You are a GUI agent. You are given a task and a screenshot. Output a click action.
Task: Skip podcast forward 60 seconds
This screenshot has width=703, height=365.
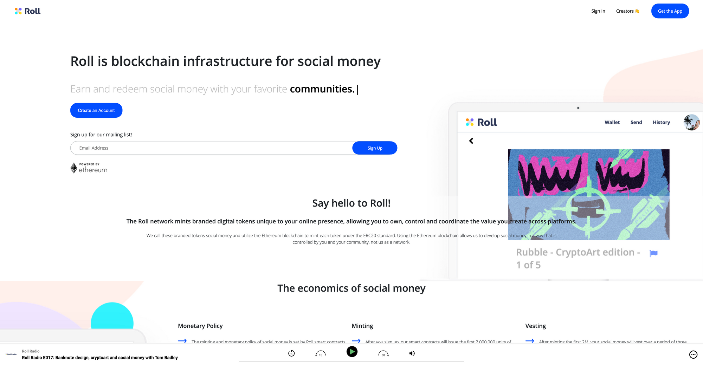pos(383,354)
